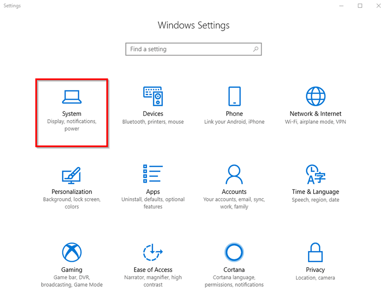The height and width of the screenshot is (295, 386).
Task: Click 'Narrator, magnifier, high contrast' text
Action: pyautogui.click(x=153, y=281)
